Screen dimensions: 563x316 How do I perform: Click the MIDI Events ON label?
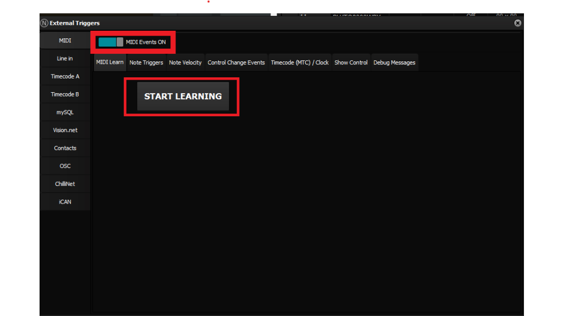click(x=146, y=42)
